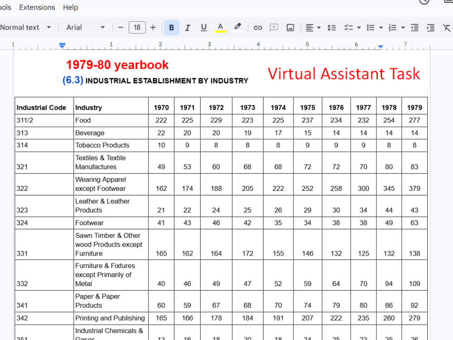Increase the indent
Screen dimensions: 453x340
431,28
